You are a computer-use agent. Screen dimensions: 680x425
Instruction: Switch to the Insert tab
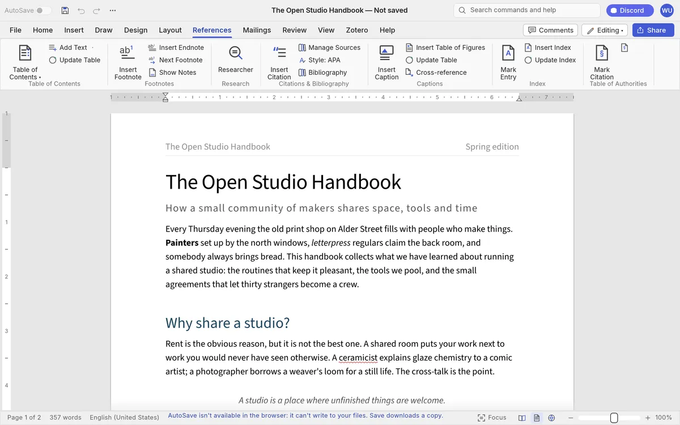click(x=74, y=30)
